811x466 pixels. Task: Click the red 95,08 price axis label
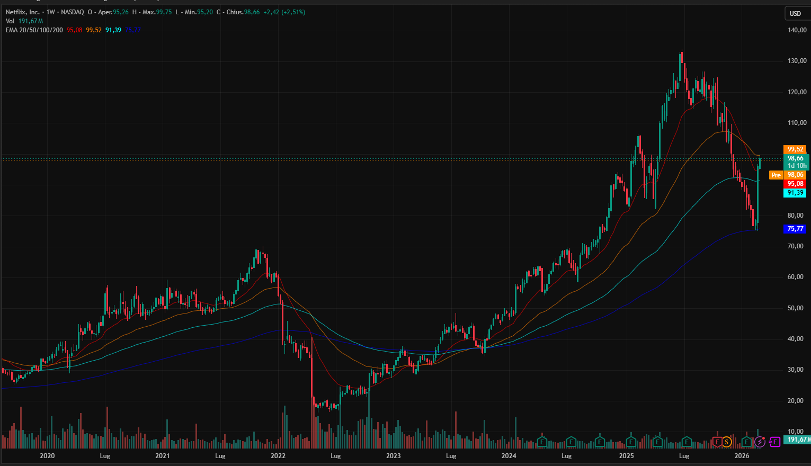[x=795, y=184]
